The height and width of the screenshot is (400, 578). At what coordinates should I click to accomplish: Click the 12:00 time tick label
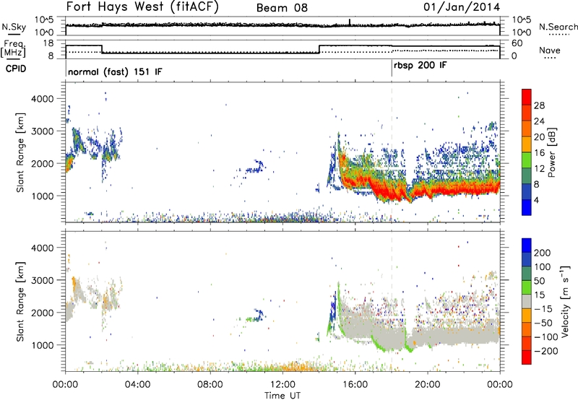[282, 385]
